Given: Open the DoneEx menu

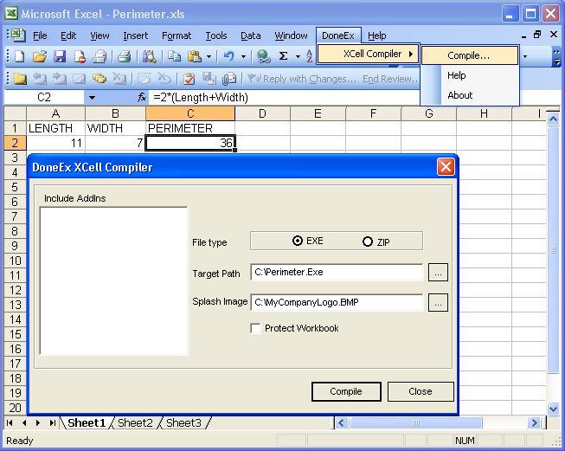Looking at the screenshot, I should [x=338, y=35].
